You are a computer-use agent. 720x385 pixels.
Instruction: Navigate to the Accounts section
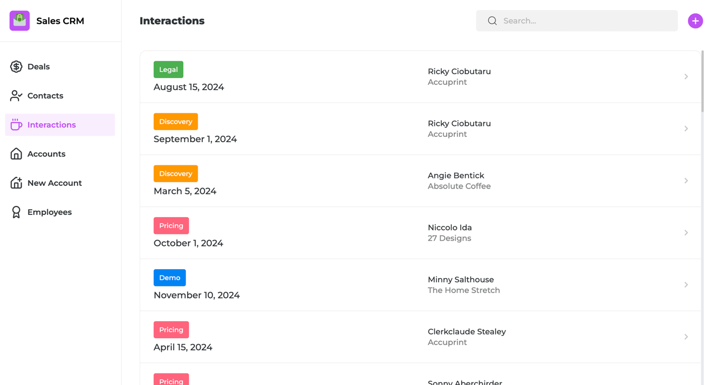pos(46,154)
